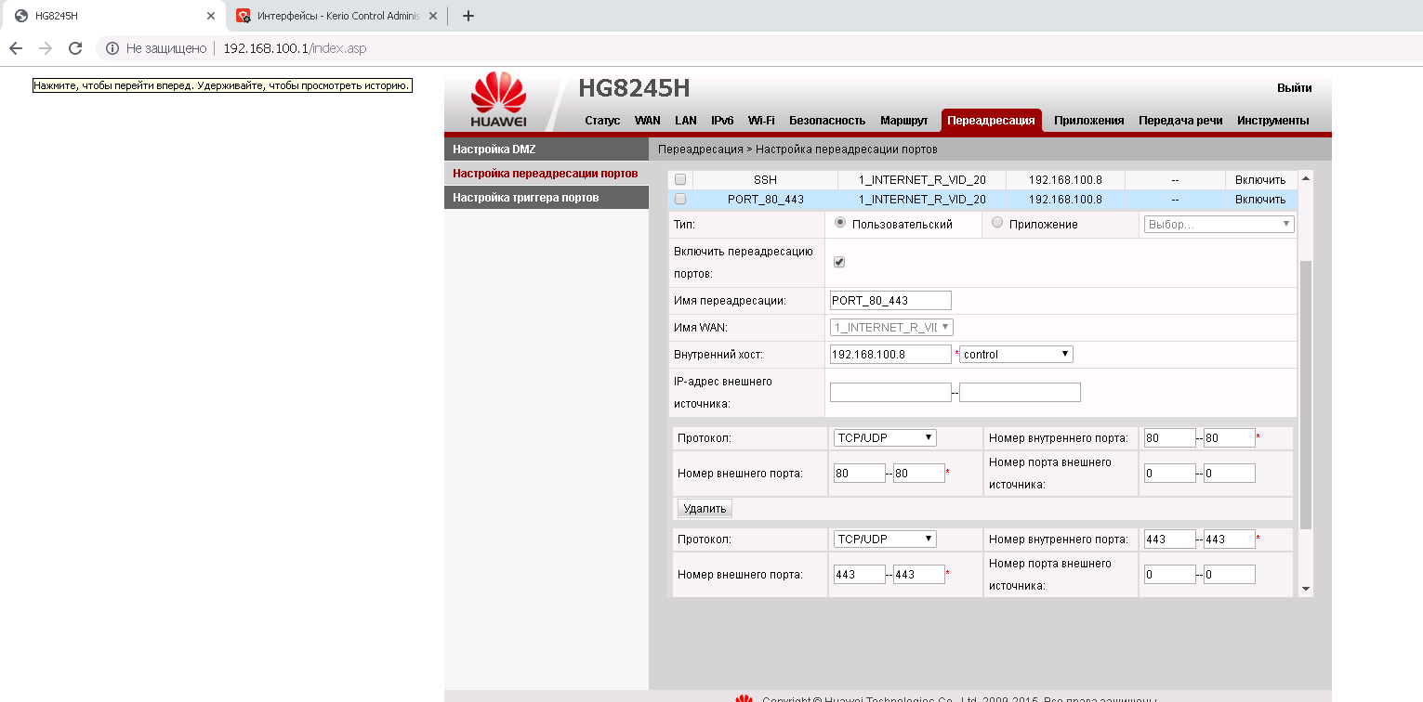Viewport: 1423px width, 702px height.
Task: Open the Передача речи menu
Action: (1180, 121)
